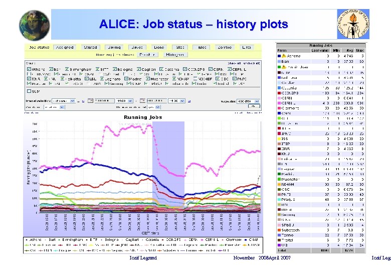The height and width of the screenshot is (271, 391).
Task: Click the Prague row in the table
Action: [321, 200]
